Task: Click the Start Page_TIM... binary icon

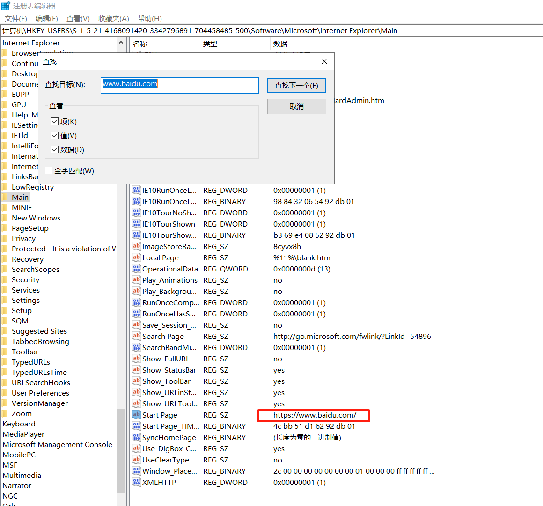Action: [x=136, y=426]
